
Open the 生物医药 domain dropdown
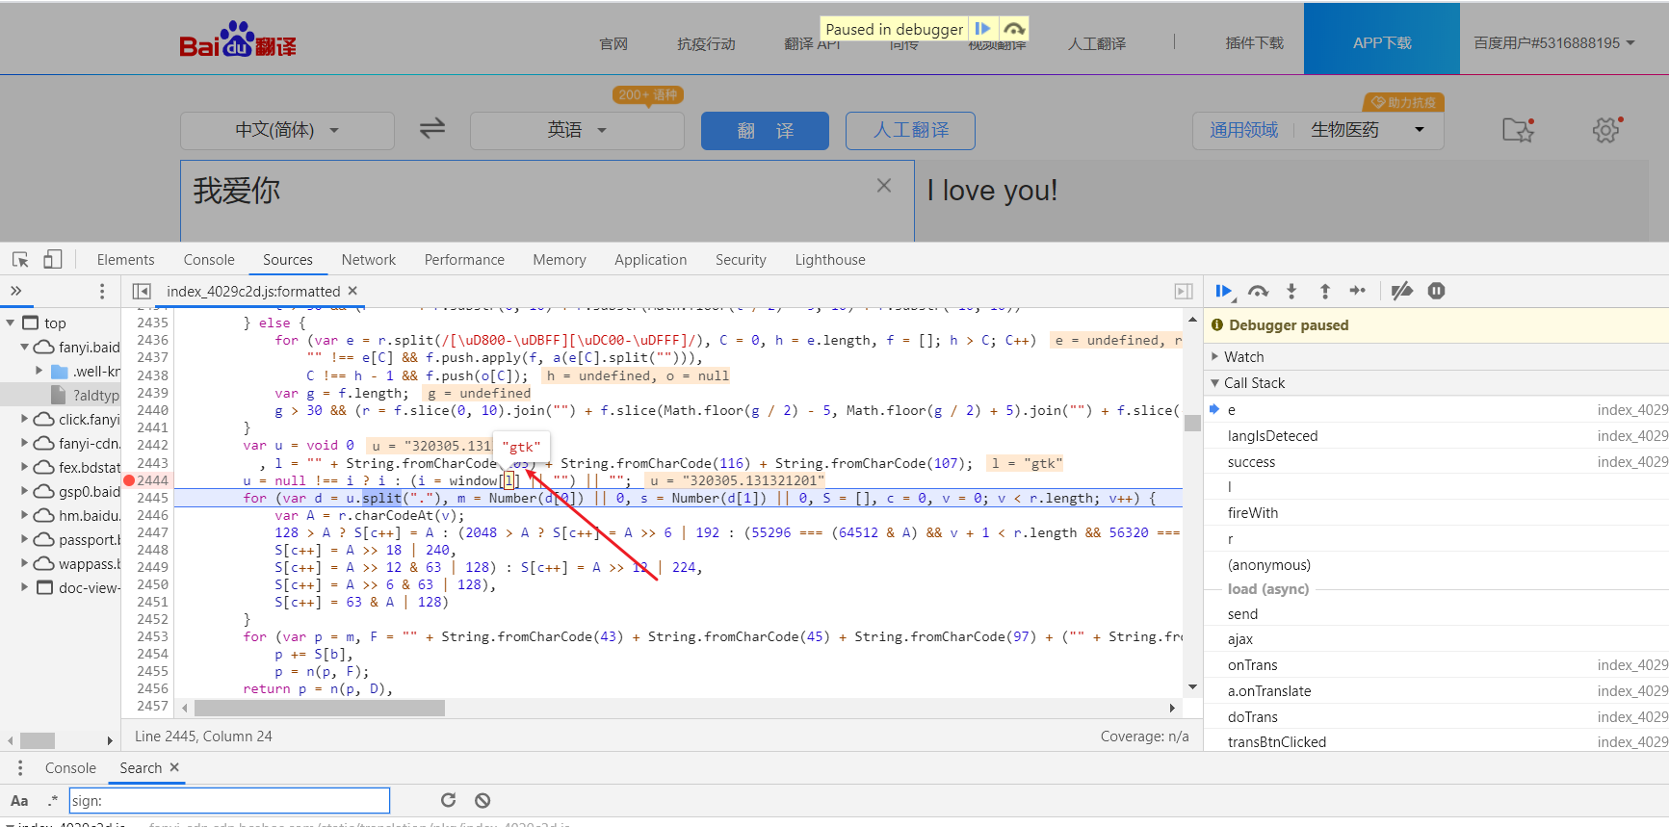[x=1368, y=130]
